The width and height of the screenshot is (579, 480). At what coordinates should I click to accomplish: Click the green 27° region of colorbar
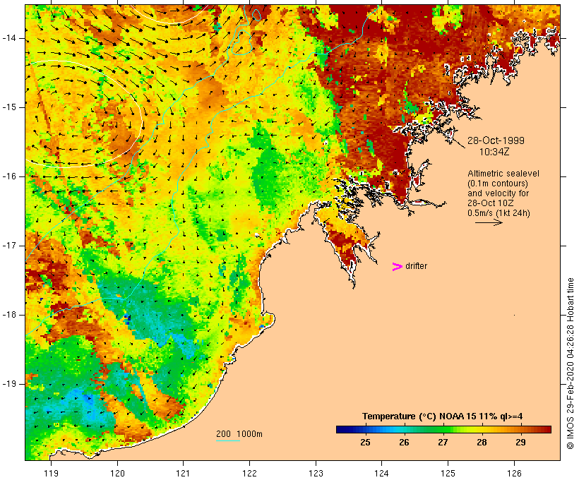[443, 429]
